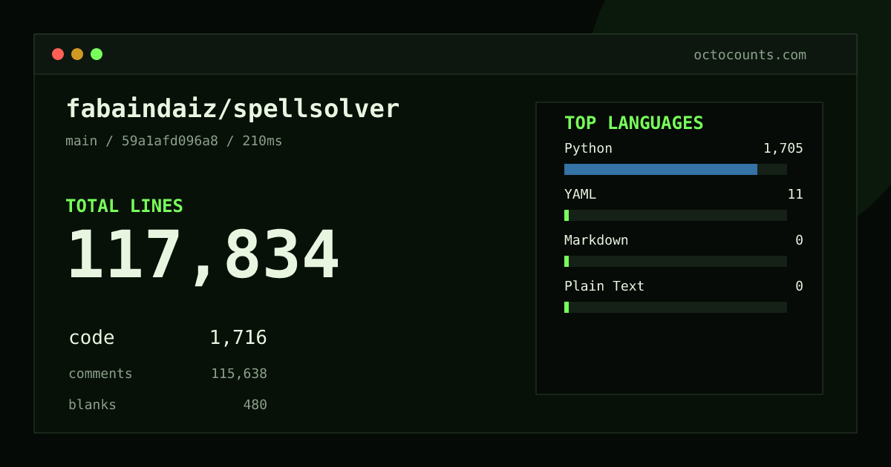
Task: Click the Markdown progress bar
Action: click(676, 261)
